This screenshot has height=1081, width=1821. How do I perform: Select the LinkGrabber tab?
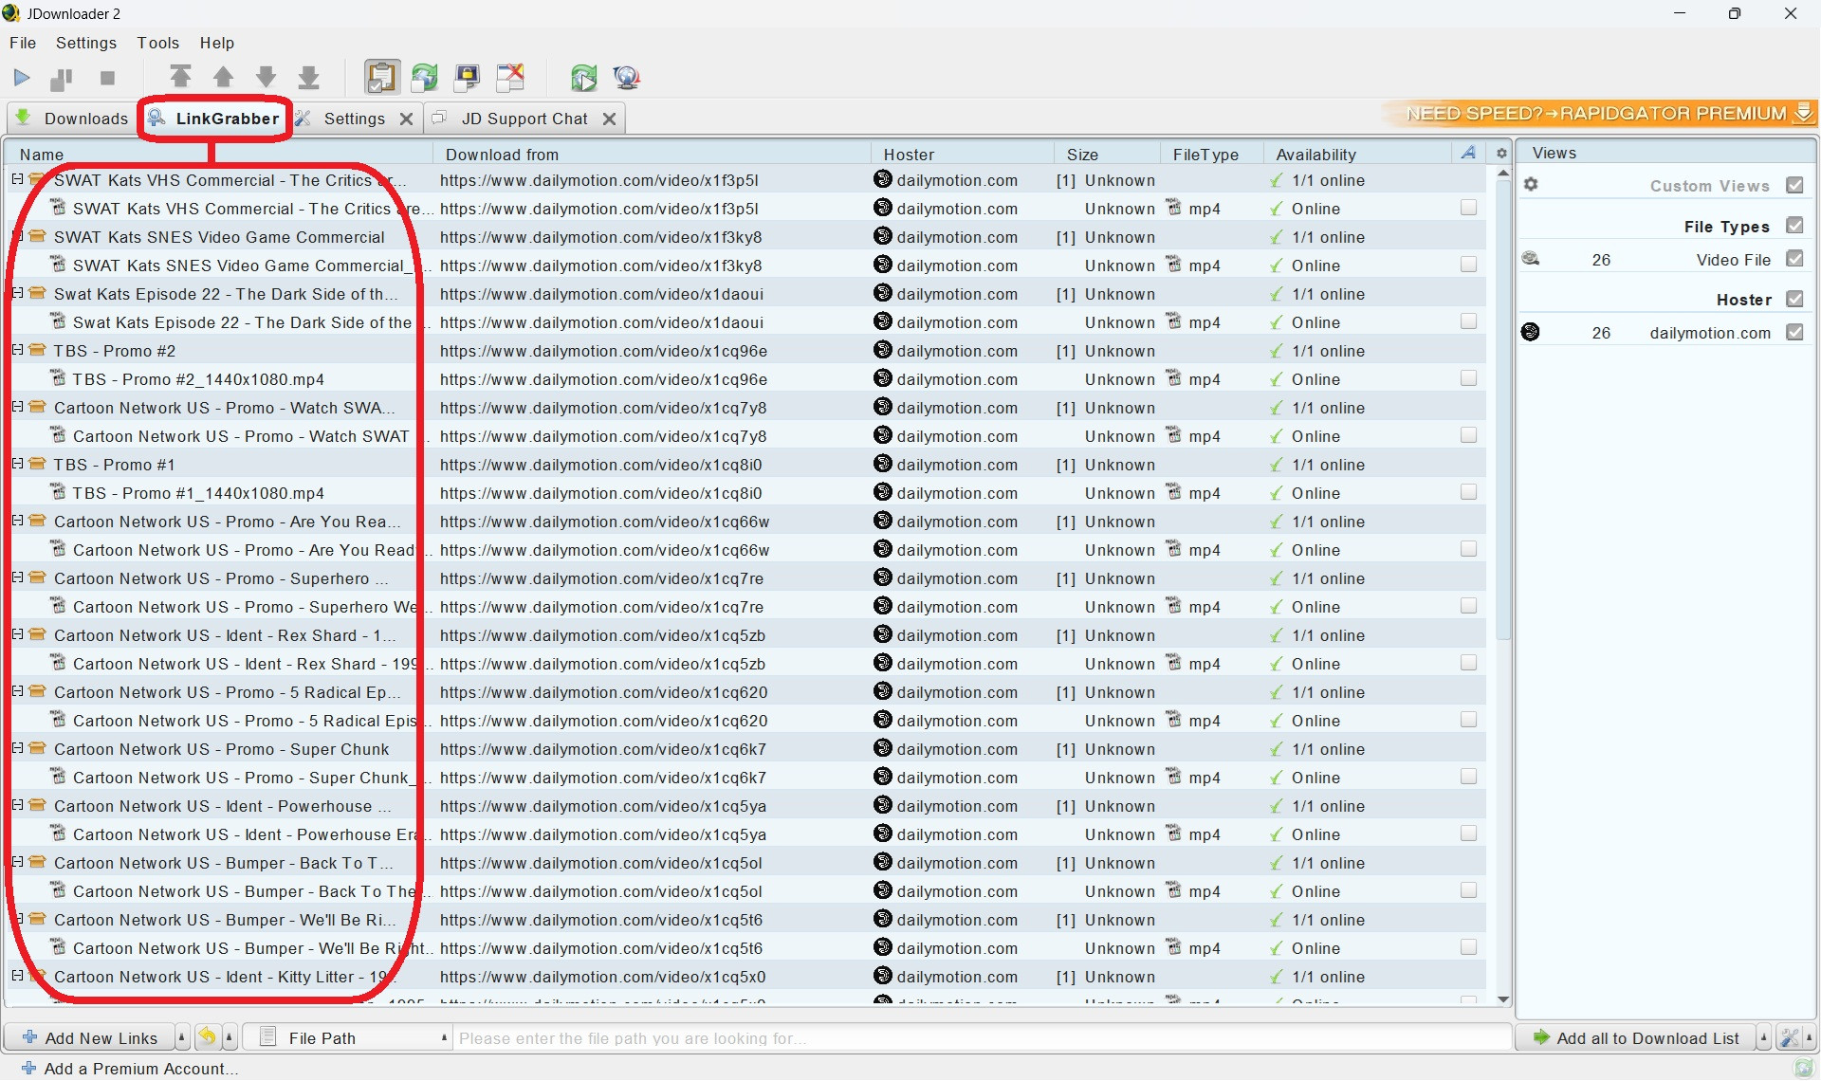(214, 119)
